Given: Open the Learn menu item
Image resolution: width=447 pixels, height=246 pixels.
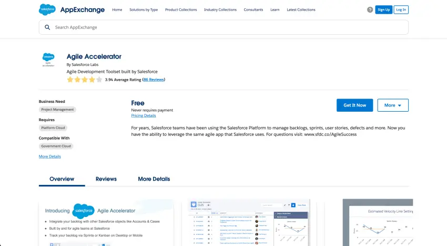Looking at the screenshot, I should pyautogui.click(x=275, y=9).
